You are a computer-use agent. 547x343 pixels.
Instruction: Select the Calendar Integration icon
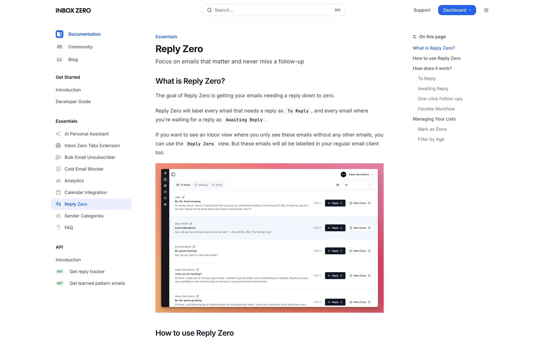click(58, 192)
